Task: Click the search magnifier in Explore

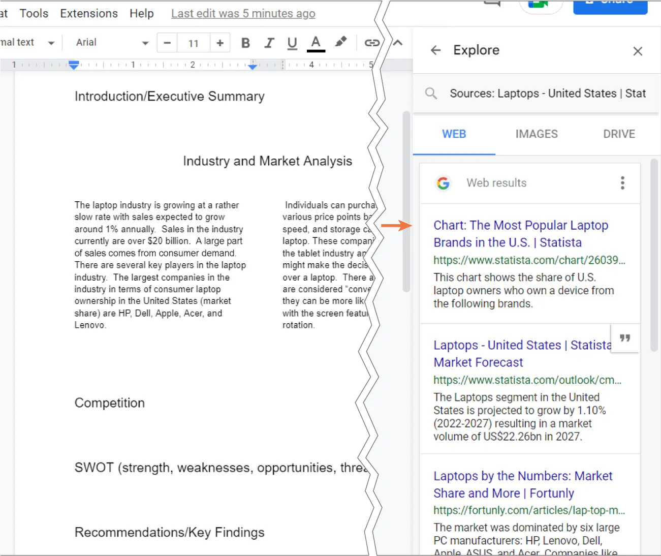Action: 430,93
